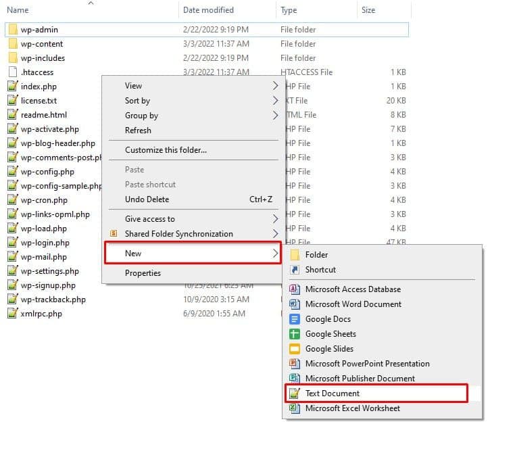Viewport: 517px width, 453px height.
Task: Select the xmlrpc.php file
Action: [41, 314]
